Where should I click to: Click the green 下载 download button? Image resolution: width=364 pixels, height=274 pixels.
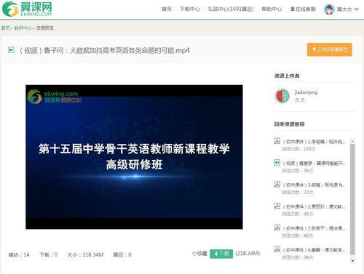(x=221, y=254)
